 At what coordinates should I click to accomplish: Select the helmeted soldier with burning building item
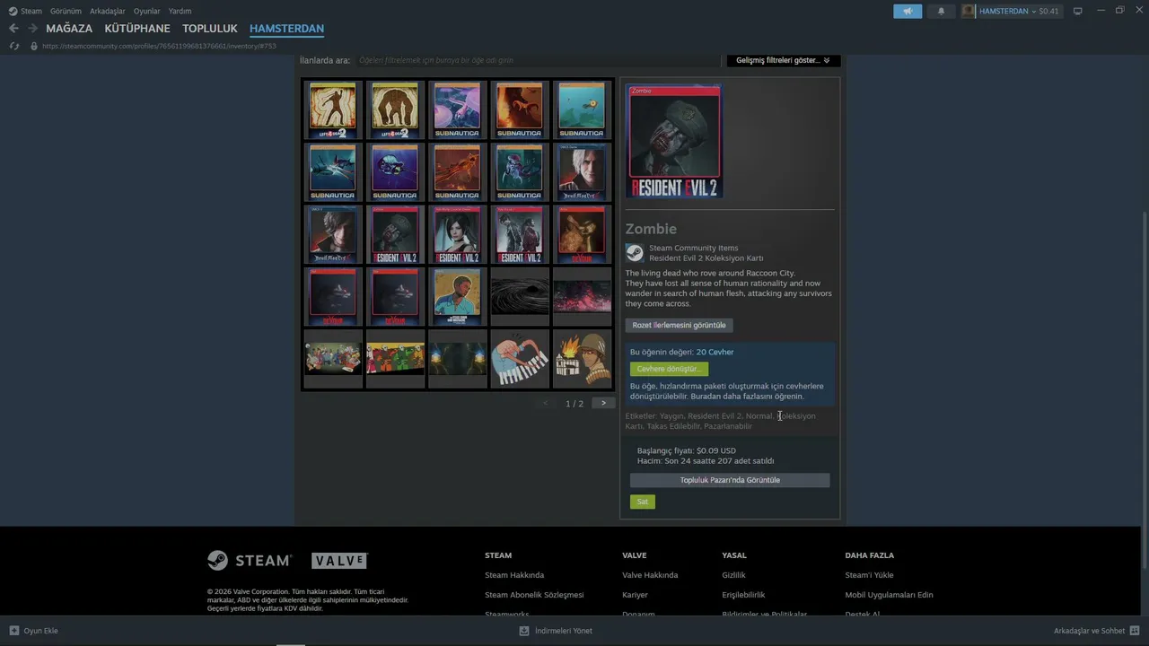[x=582, y=359]
